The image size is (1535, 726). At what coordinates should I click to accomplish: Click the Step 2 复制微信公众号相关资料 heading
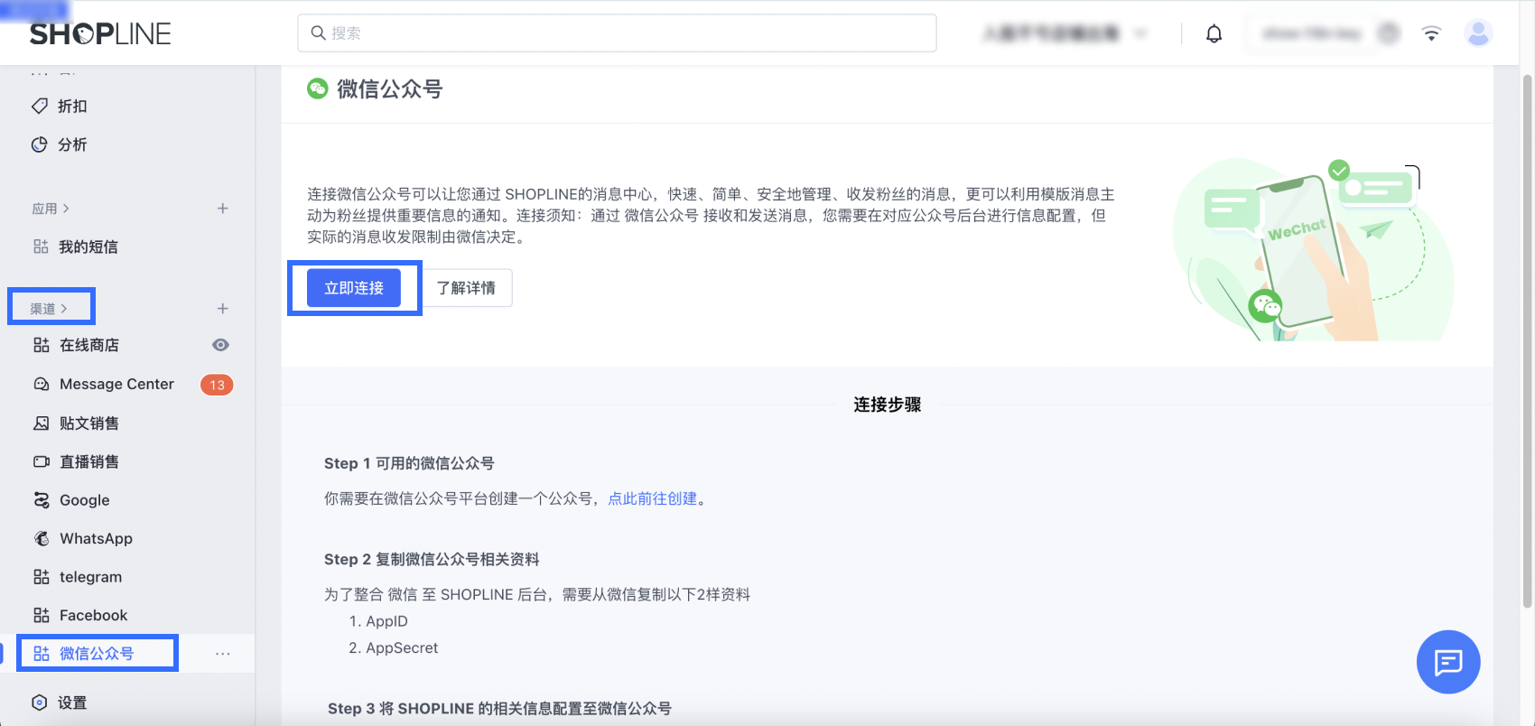pos(432,559)
